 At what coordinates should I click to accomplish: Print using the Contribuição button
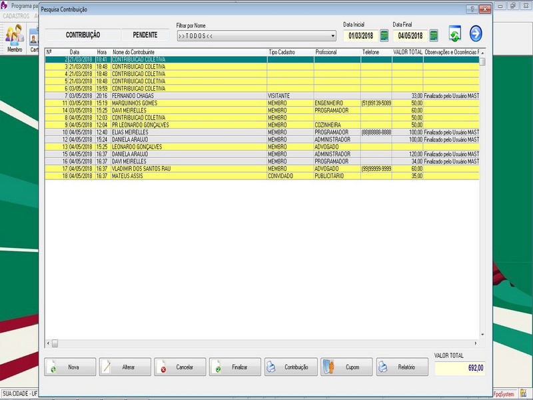290,367
